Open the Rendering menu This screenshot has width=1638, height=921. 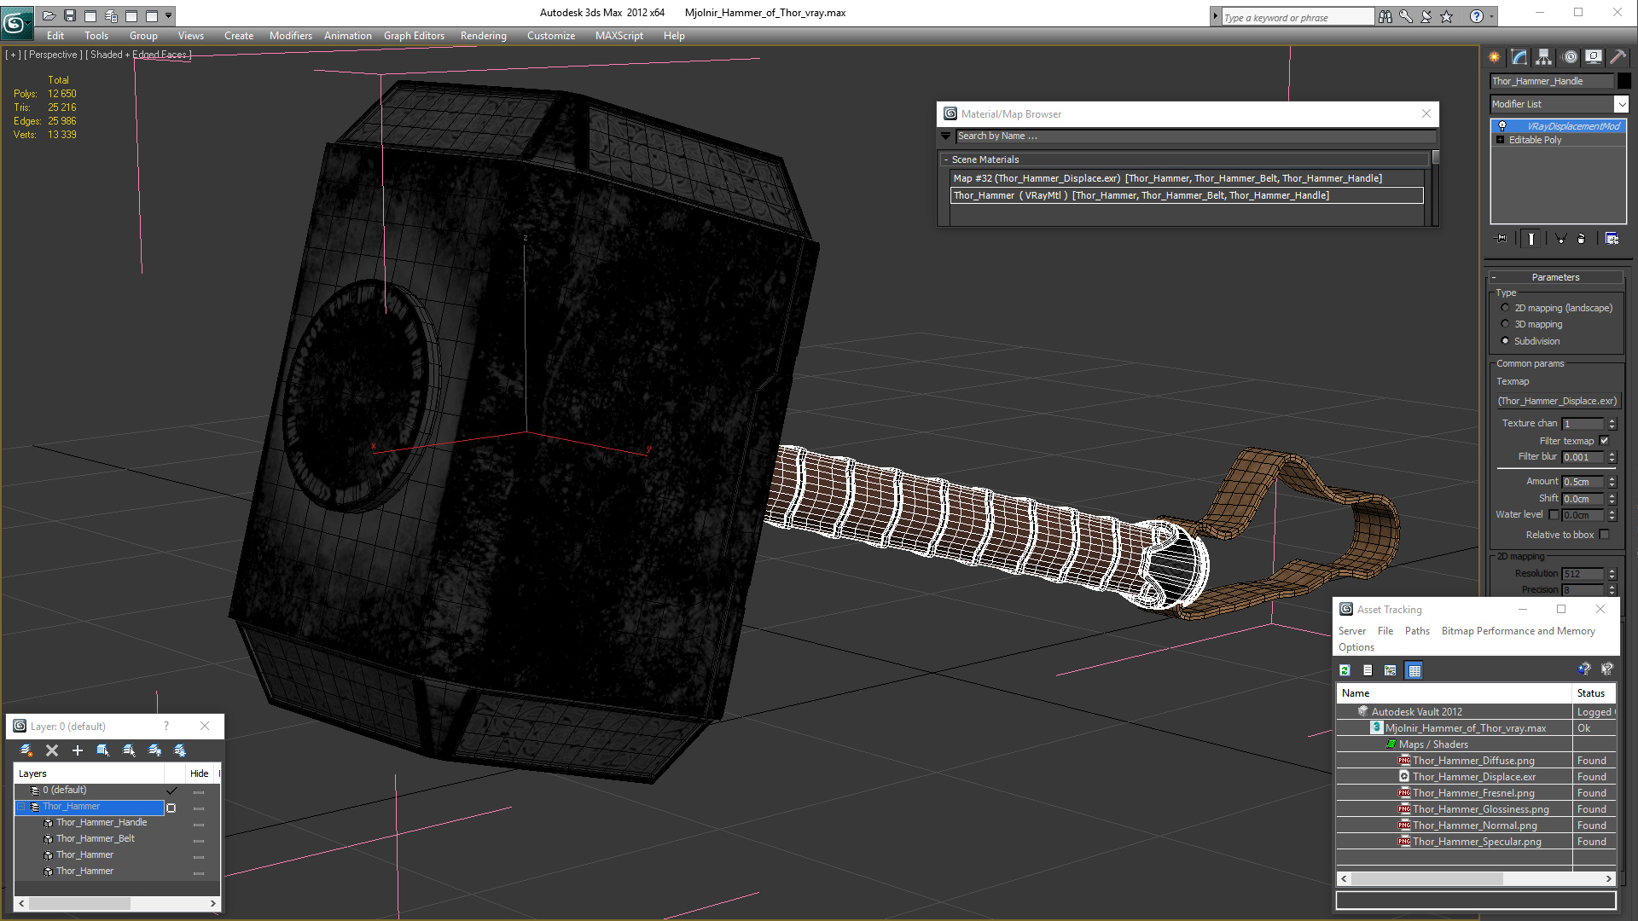(x=483, y=36)
